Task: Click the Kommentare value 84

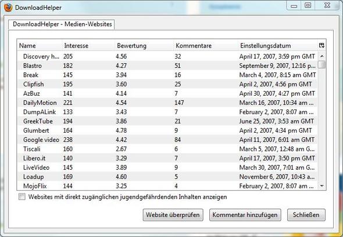Action: click(178, 140)
